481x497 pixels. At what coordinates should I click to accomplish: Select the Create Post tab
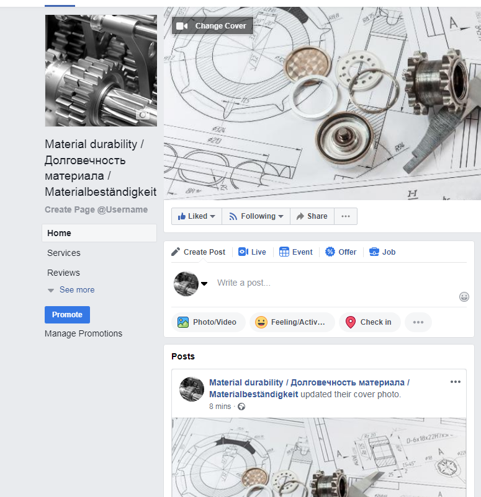point(199,252)
